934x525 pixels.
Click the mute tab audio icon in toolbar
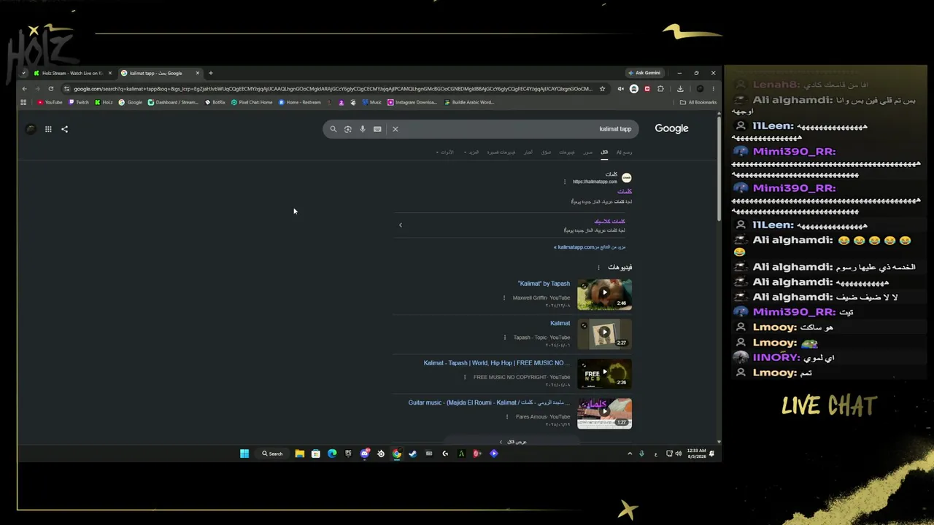(620, 89)
